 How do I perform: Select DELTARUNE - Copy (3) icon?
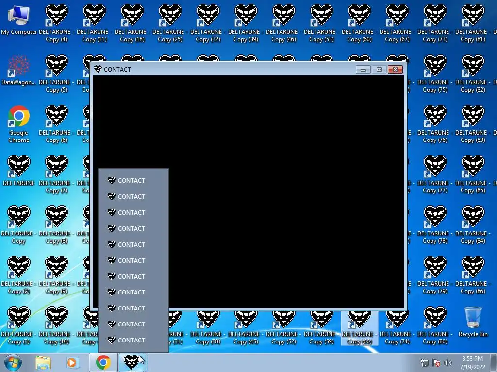tap(19, 325)
